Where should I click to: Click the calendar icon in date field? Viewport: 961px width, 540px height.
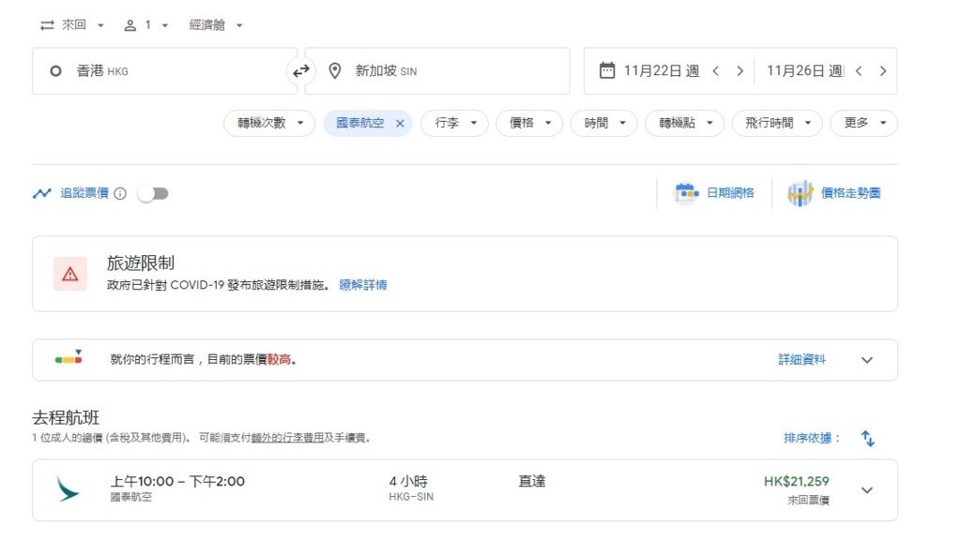coord(607,70)
